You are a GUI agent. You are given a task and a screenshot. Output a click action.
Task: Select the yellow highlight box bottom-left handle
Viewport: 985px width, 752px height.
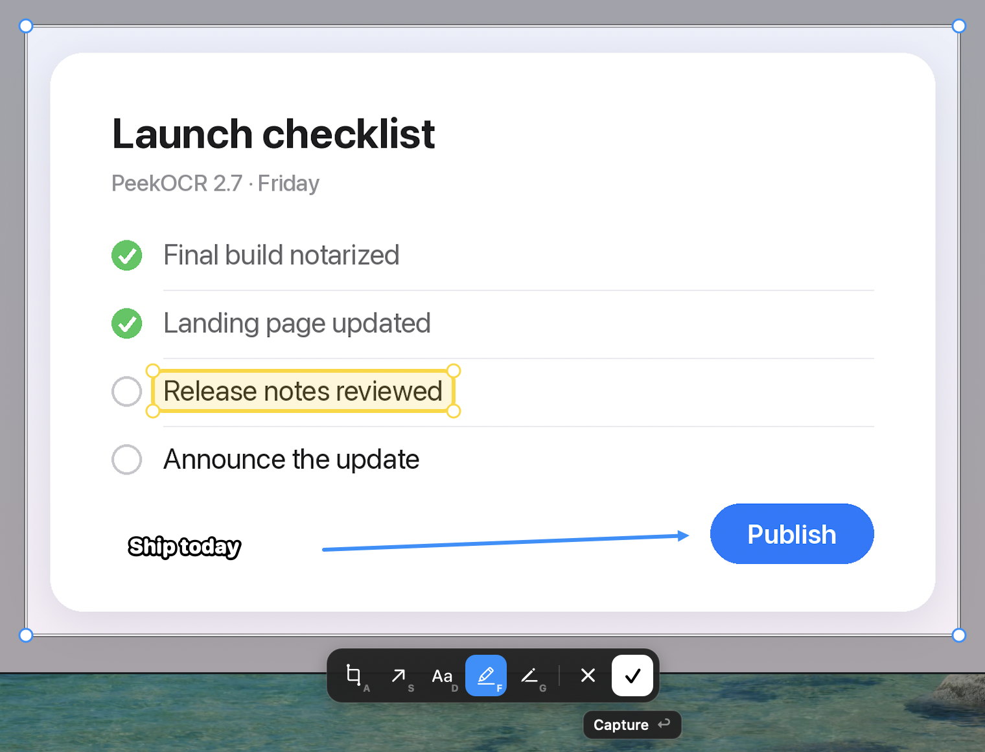click(x=153, y=411)
